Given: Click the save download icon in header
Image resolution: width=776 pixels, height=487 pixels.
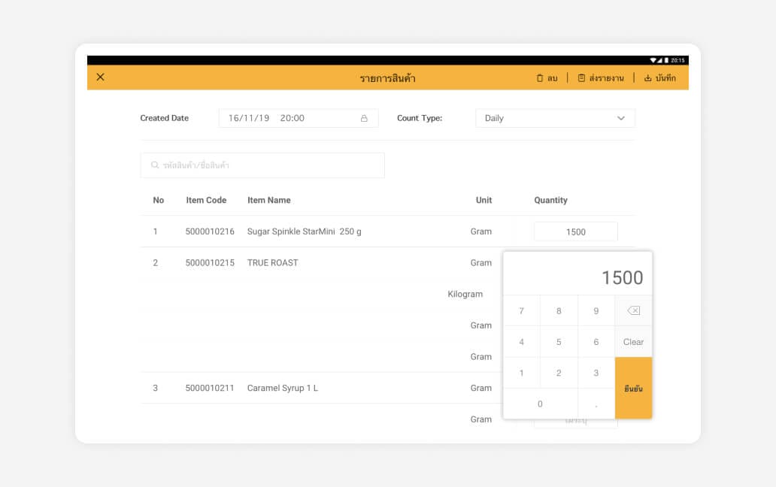Looking at the screenshot, I should click(647, 78).
